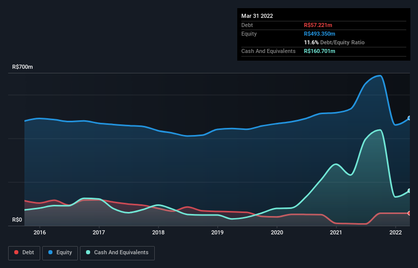Click the Cash And Equivalents tooltip label

point(268,51)
